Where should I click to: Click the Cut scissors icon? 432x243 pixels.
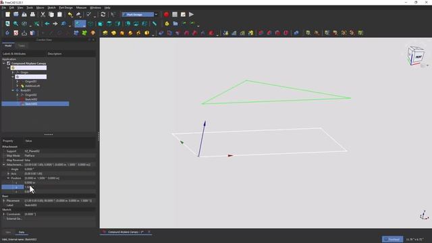(43, 14)
